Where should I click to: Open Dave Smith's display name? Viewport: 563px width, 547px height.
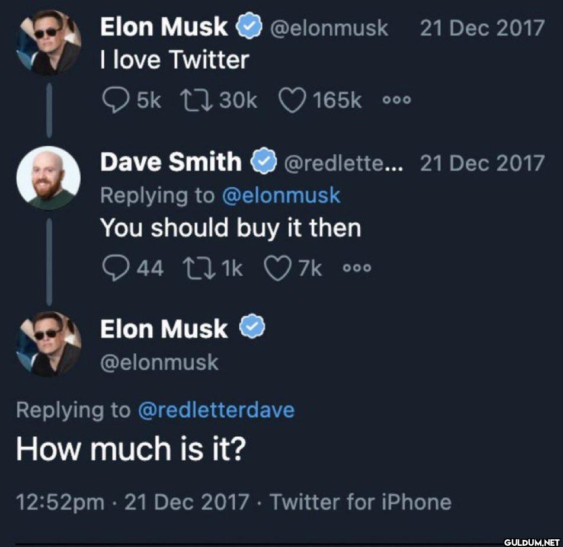(171, 162)
